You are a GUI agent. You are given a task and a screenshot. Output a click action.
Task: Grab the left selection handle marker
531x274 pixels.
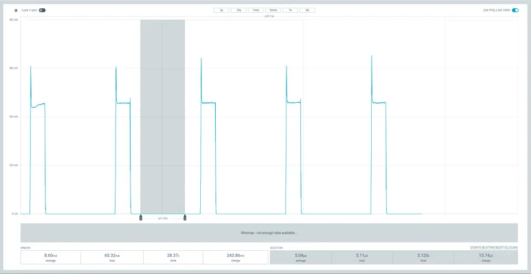(140, 218)
